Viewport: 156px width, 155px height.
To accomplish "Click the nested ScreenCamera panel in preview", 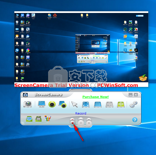I will point(92,59).
